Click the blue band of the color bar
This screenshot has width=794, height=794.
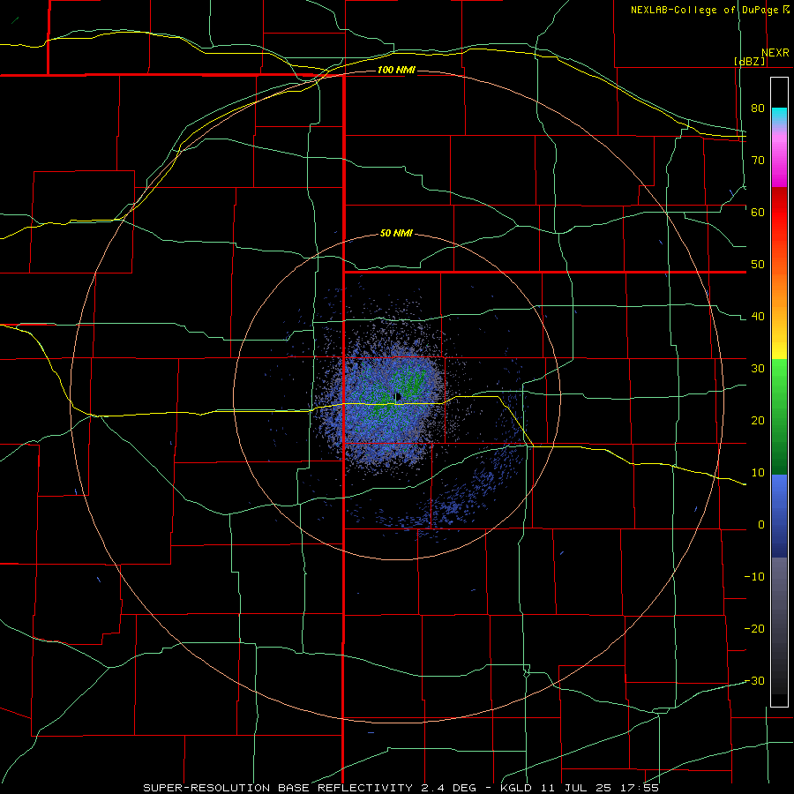[x=779, y=516]
